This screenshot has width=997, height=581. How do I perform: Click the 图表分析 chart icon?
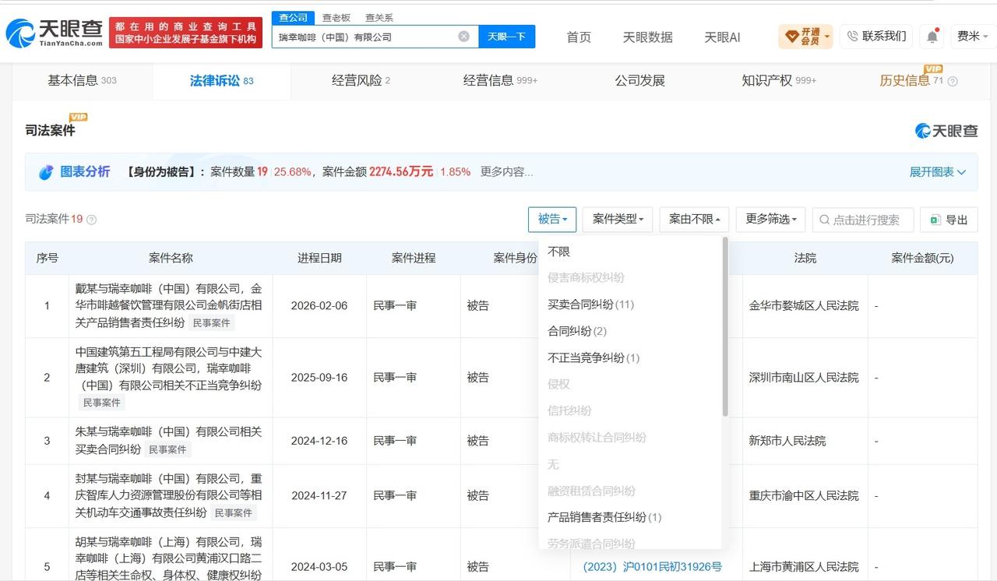pyautogui.click(x=46, y=172)
